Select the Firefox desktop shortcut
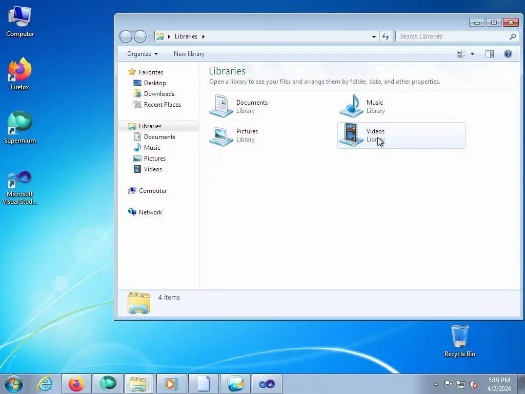The width and height of the screenshot is (525, 394). tap(20, 74)
